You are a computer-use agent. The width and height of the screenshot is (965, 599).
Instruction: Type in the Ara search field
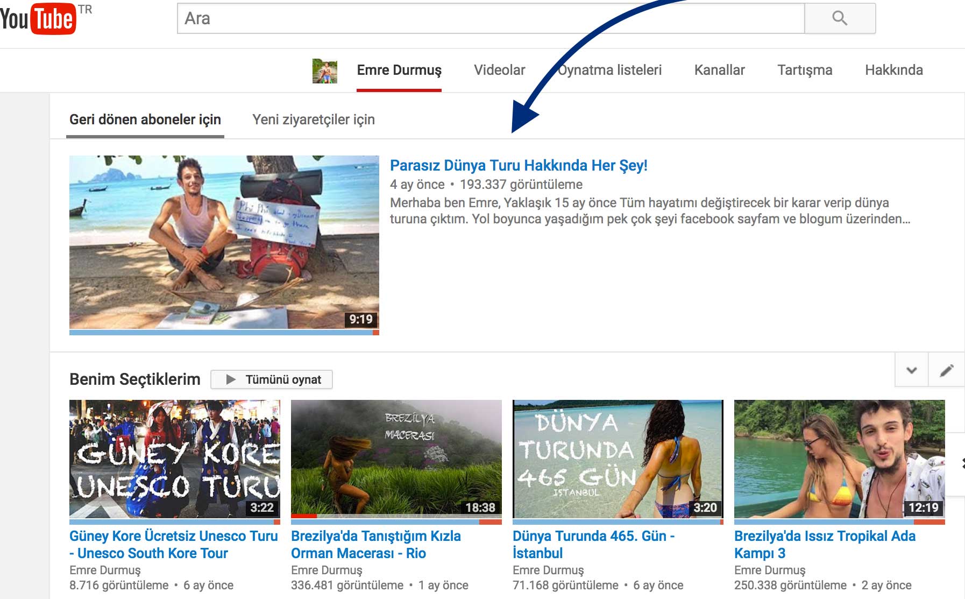tap(489, 19)
